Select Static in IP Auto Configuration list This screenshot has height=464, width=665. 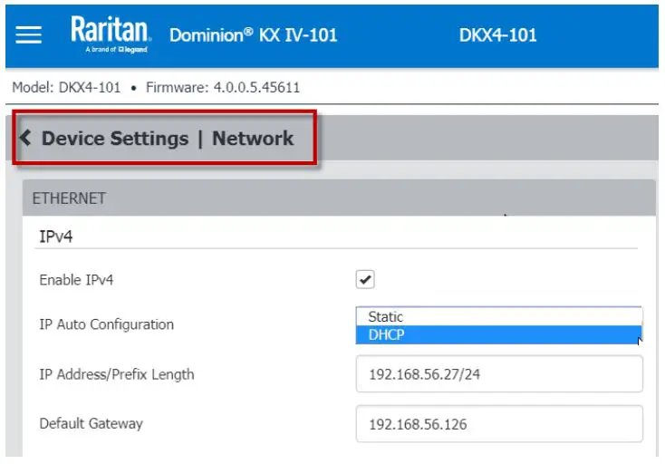click(498, 316)
